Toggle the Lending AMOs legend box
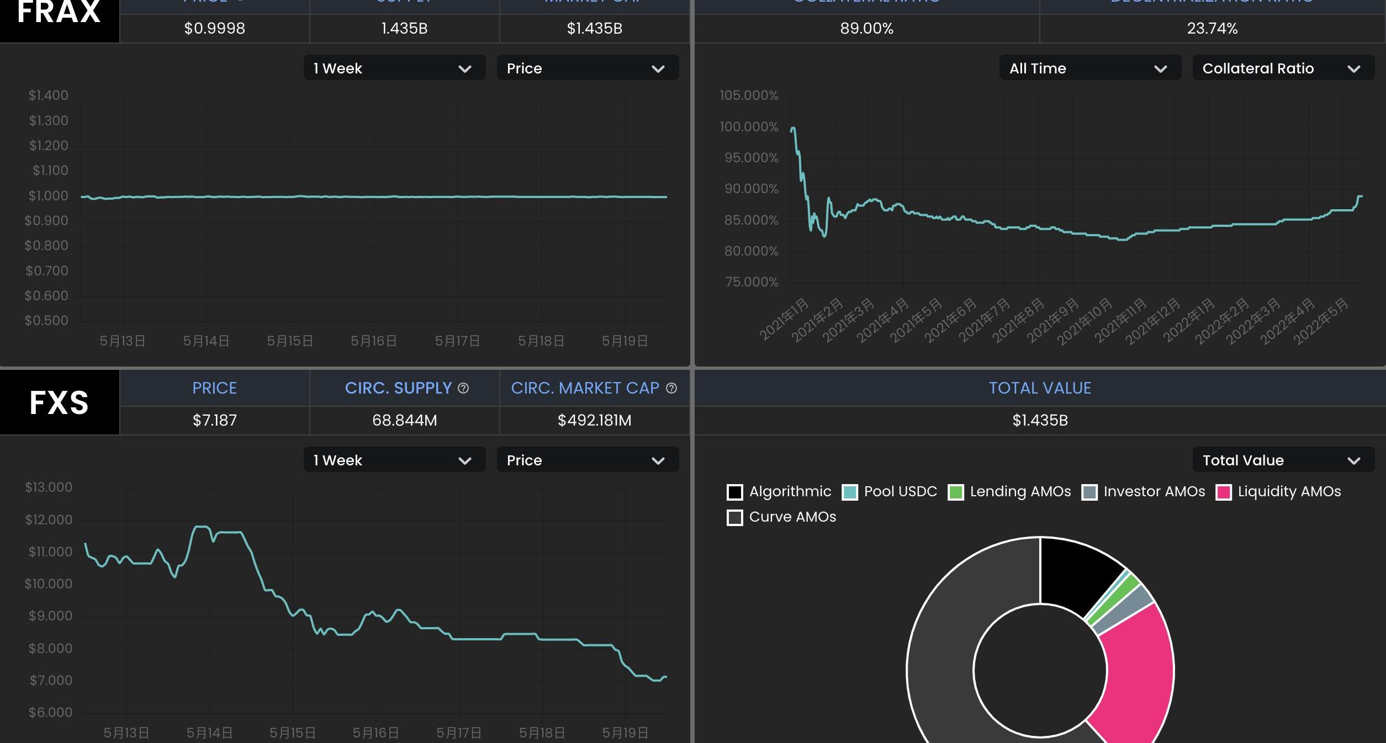This screenshot has width=1386, height=743. [x=955, y=492]
